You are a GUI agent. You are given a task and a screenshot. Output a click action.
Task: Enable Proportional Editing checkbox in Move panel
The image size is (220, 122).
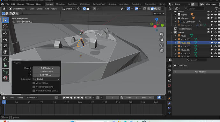(x=34, y=87)
